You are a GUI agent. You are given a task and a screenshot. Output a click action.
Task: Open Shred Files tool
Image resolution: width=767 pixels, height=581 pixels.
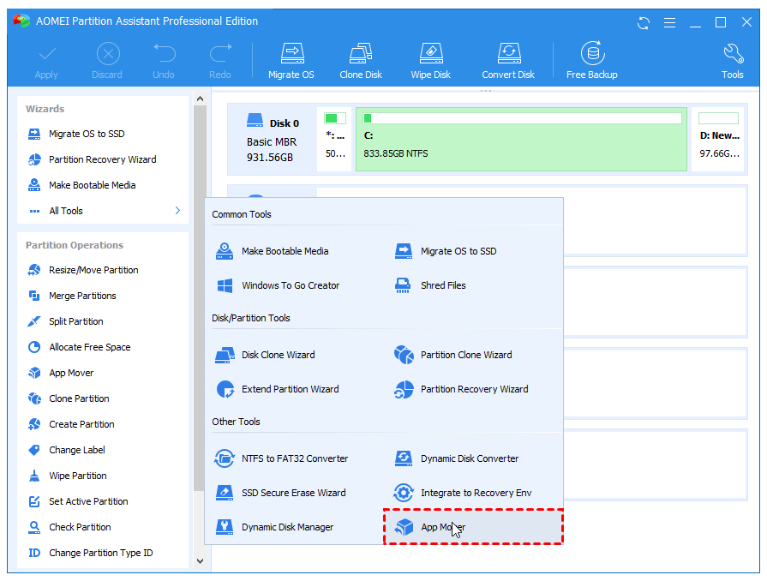(430, 285)
